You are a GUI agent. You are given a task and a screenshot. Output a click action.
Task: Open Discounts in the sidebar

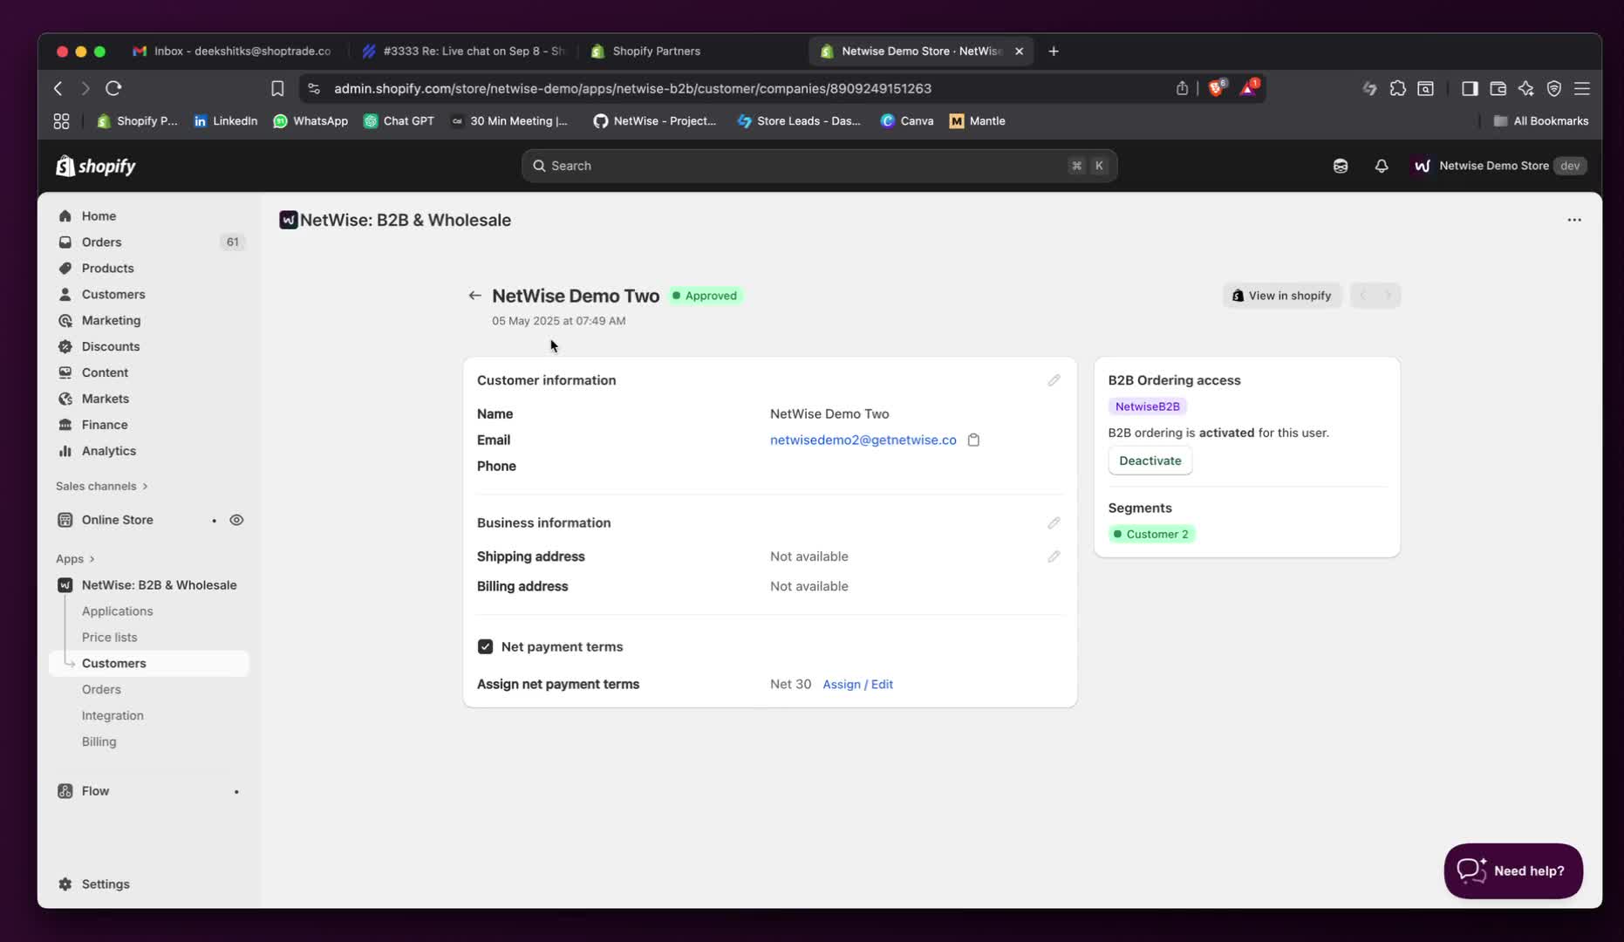point(149,347)
